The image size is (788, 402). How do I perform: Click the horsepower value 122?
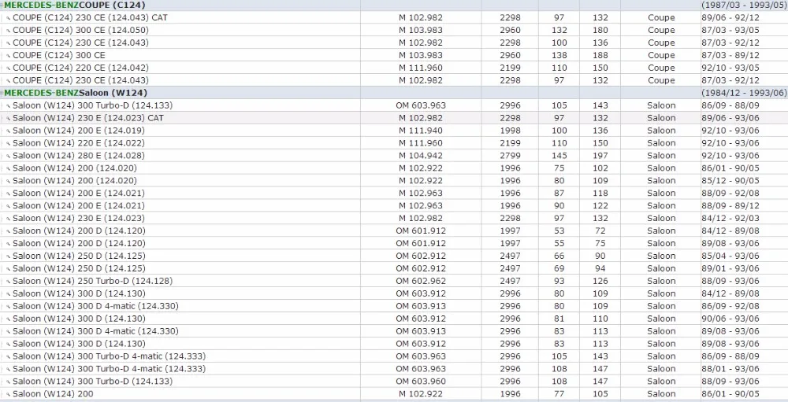tap(600, 206)
